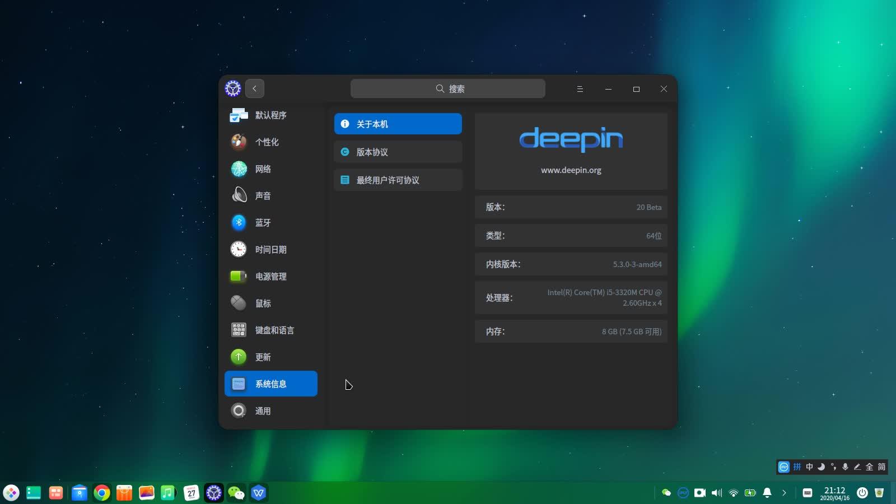This screenshot has width=896, height=504.
Task: Visit the www.deepin.org link
Action: (x=571, y=170)
